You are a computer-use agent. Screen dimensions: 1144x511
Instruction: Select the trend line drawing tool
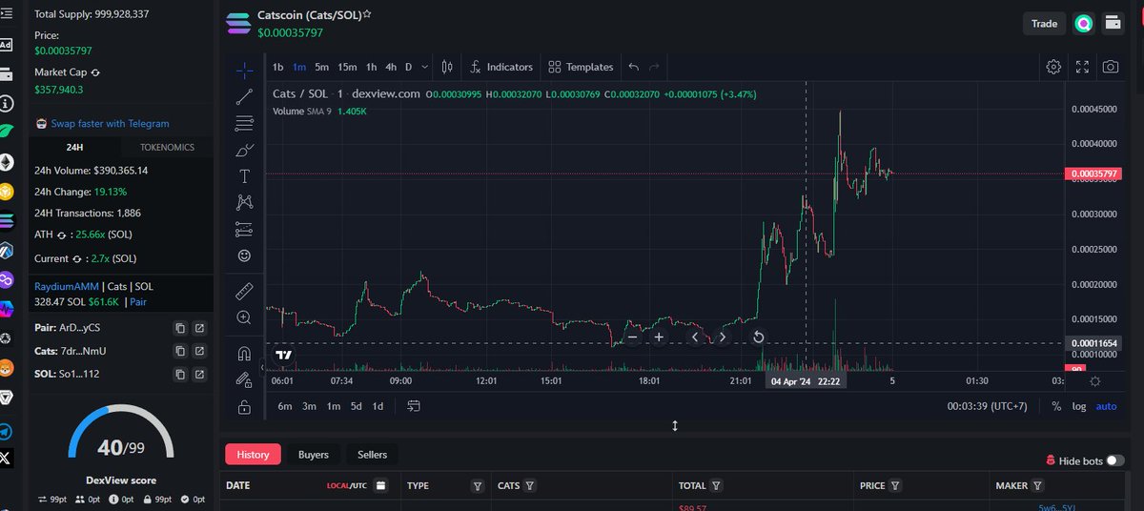coord(244,96)
